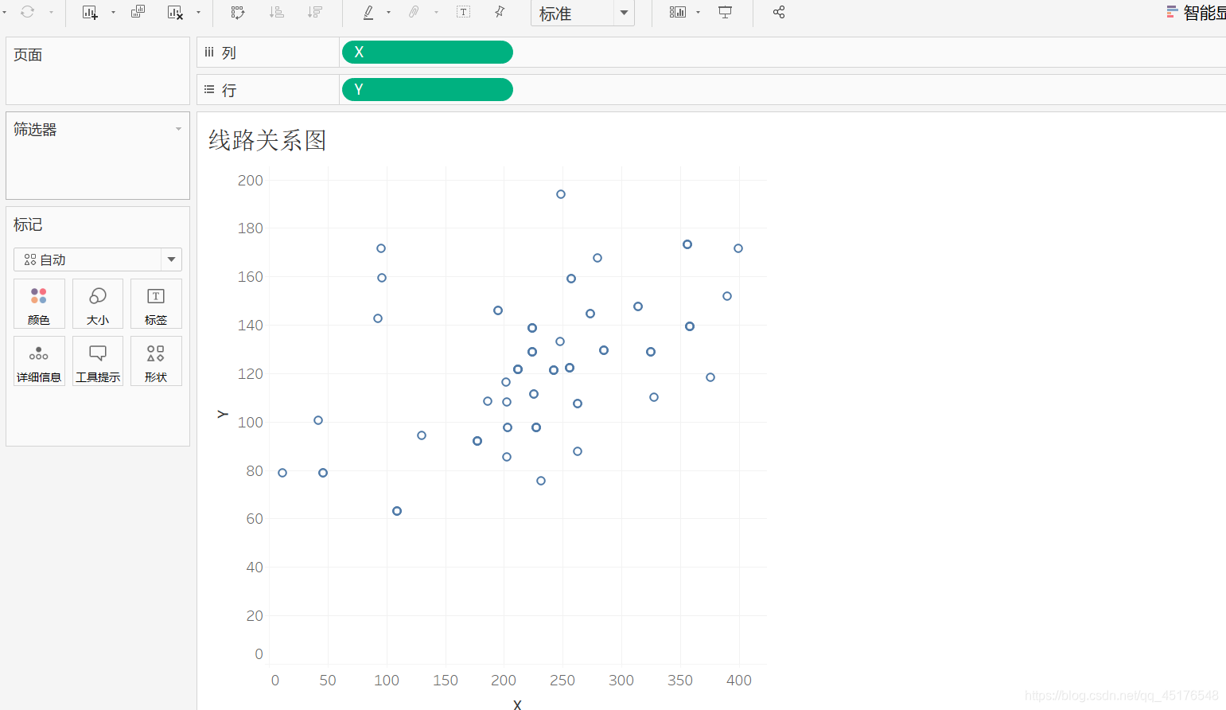Screen dimensions: 1226x710
Task: Click the 形状 shape marks button
Action: click(156, 361)
